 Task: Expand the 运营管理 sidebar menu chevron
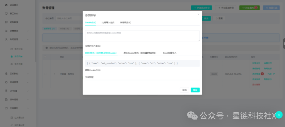point(28,31)
